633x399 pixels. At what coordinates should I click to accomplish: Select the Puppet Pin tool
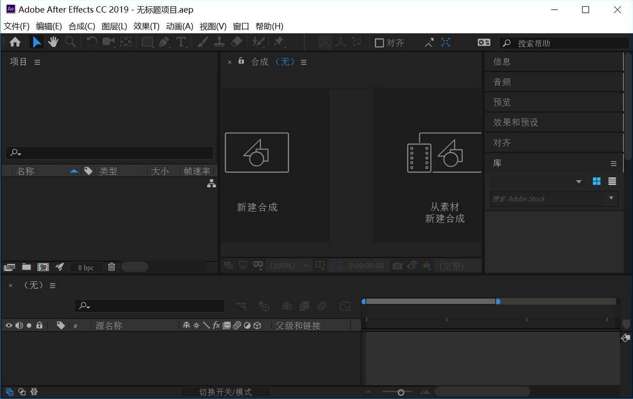[x=279, y=42]
